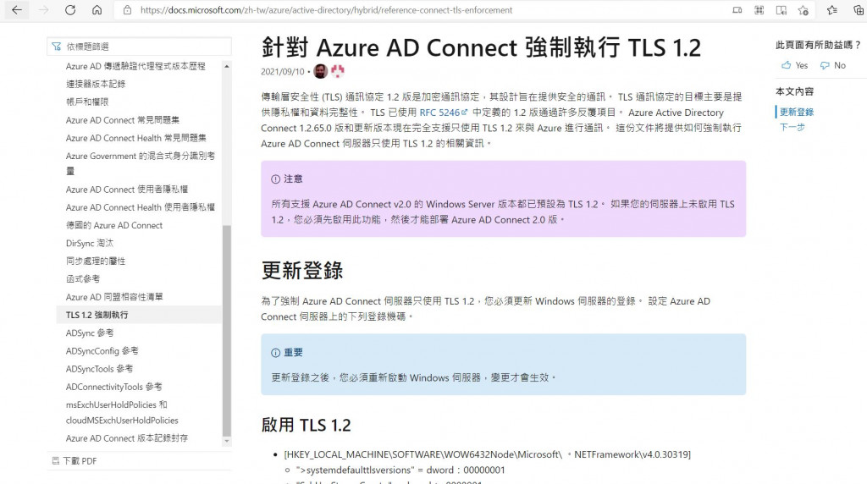Click the immersive reader icon
This screenshot has width=867, height=484.
(x=781, y=10)
